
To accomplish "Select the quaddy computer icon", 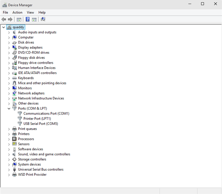I will [9, 27].
